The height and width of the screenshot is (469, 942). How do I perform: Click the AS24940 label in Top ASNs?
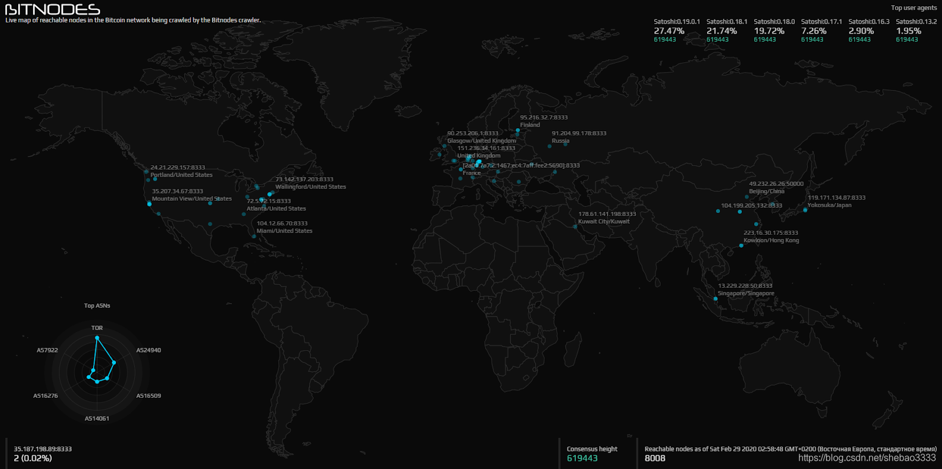click(x=148, y=350)
